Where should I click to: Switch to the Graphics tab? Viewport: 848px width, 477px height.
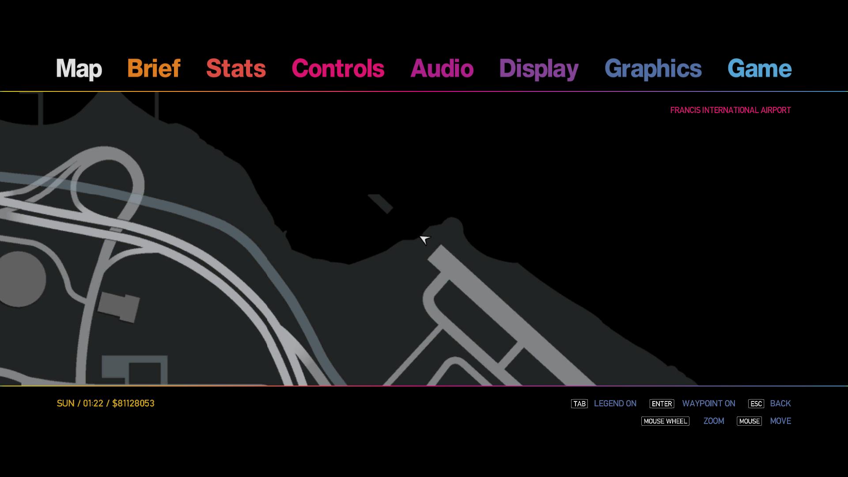tap(653, 69)
